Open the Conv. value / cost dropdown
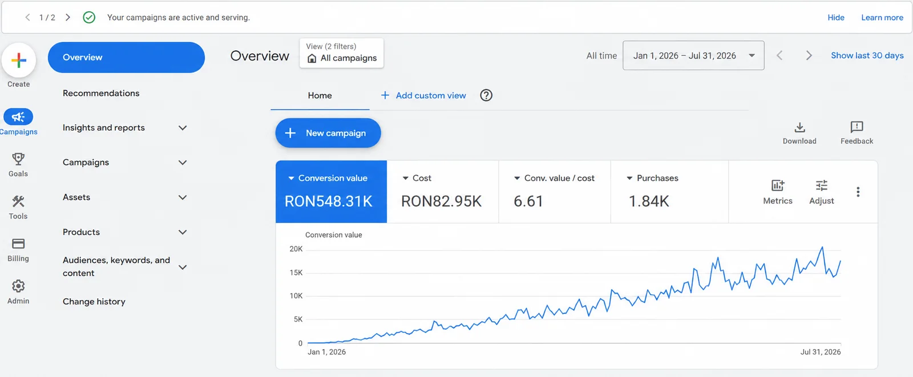 click(x=517, y=179)
